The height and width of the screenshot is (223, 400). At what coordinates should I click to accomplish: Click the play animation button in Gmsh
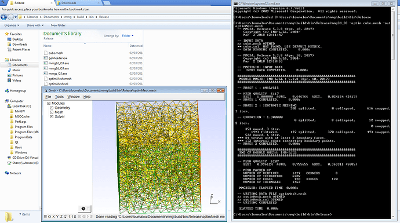tap(88, 217)
